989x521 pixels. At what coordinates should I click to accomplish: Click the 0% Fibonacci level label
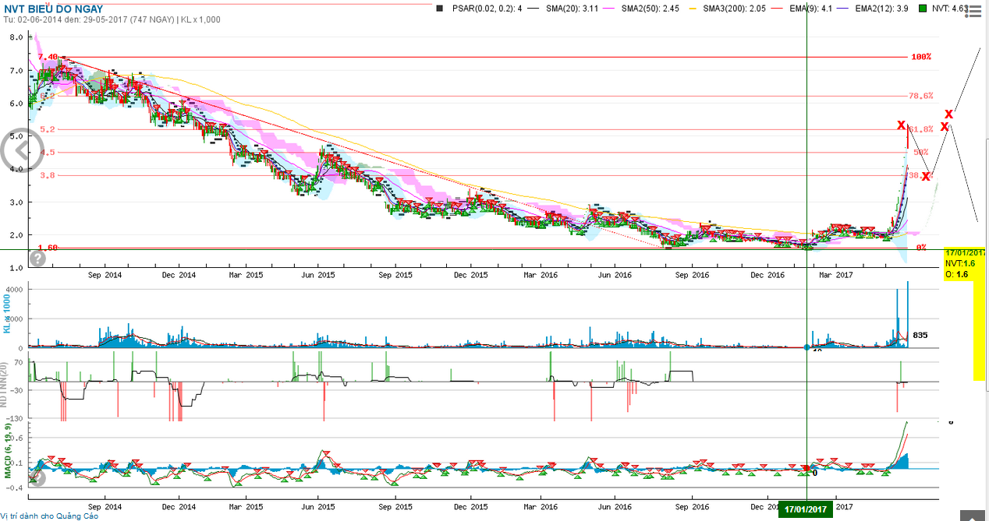pyautogui.click(x=921, y=248)
